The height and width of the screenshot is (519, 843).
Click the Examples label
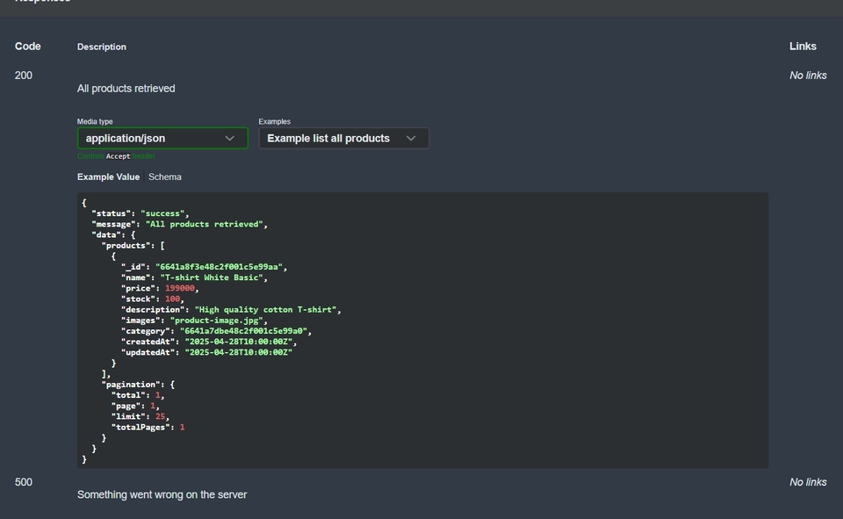pyautogui.click(x=274, y=121)
